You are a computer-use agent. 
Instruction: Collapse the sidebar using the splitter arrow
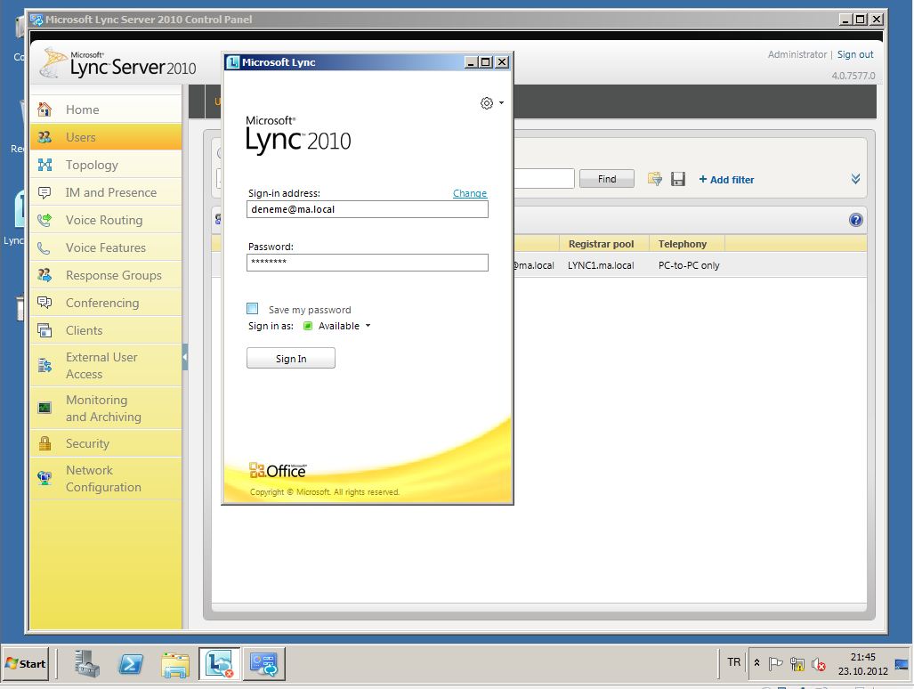185,357
